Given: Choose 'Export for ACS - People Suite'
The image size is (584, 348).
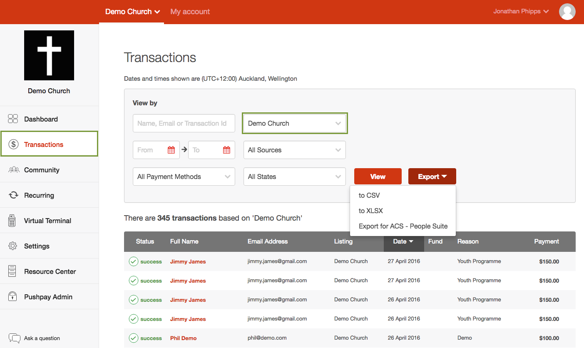Looking at the screenshot, I should click(403, 226).
